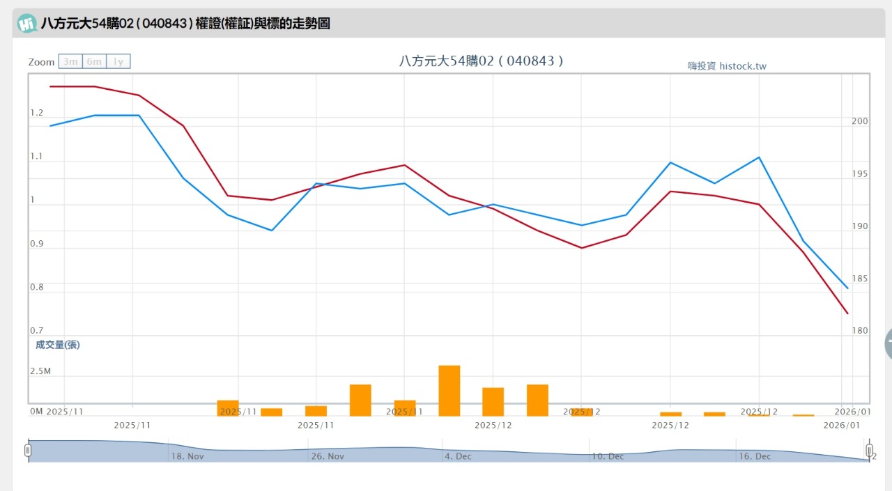892x491 pixels.
Task: Switch zoom range to 1y
Action: [118, 61]
